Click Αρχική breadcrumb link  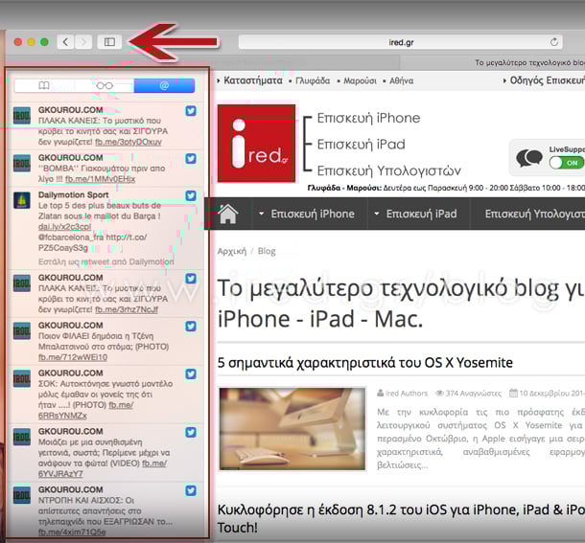232,251
